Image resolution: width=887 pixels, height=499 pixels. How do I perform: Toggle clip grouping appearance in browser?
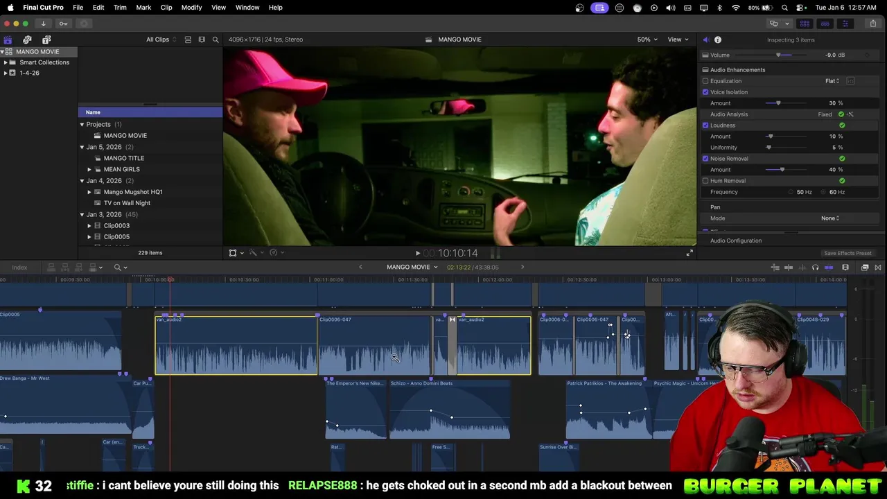coord(188,40)
